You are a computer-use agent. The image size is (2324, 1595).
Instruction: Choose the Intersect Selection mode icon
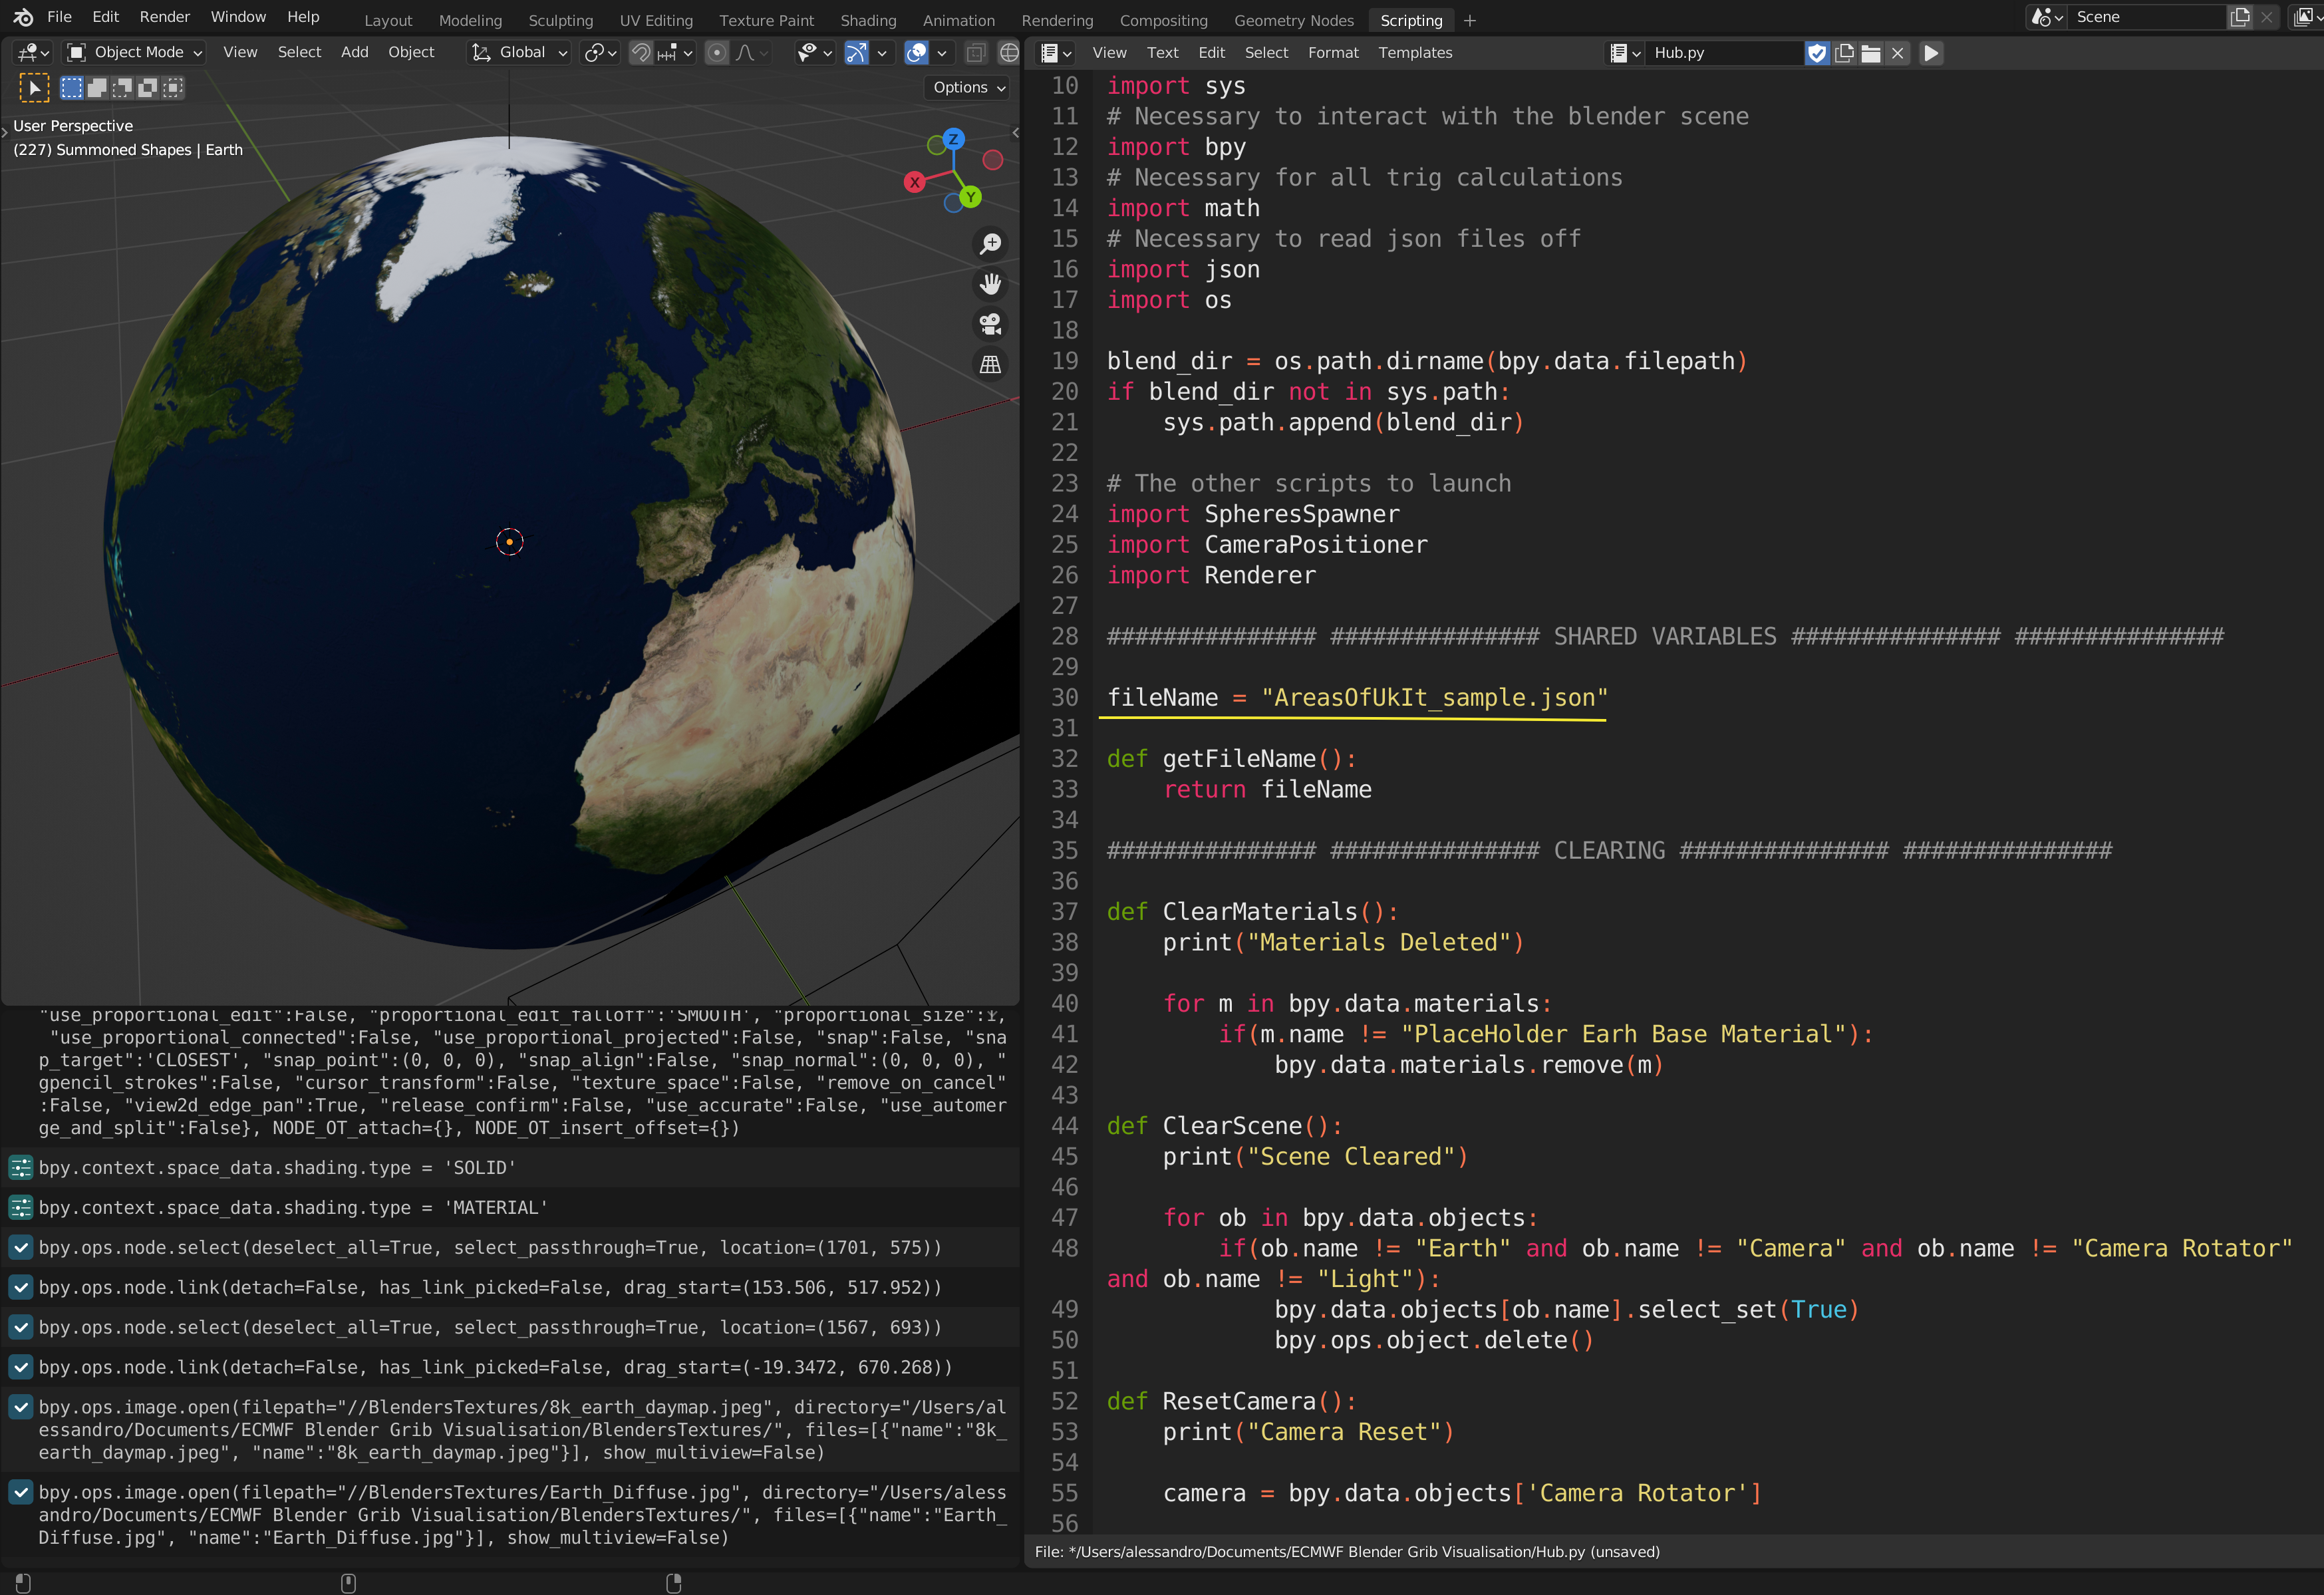coord(173,88)
